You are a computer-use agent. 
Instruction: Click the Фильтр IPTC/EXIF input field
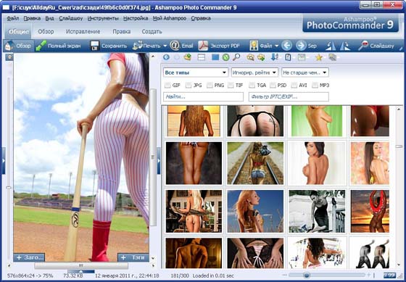(289, 96)
